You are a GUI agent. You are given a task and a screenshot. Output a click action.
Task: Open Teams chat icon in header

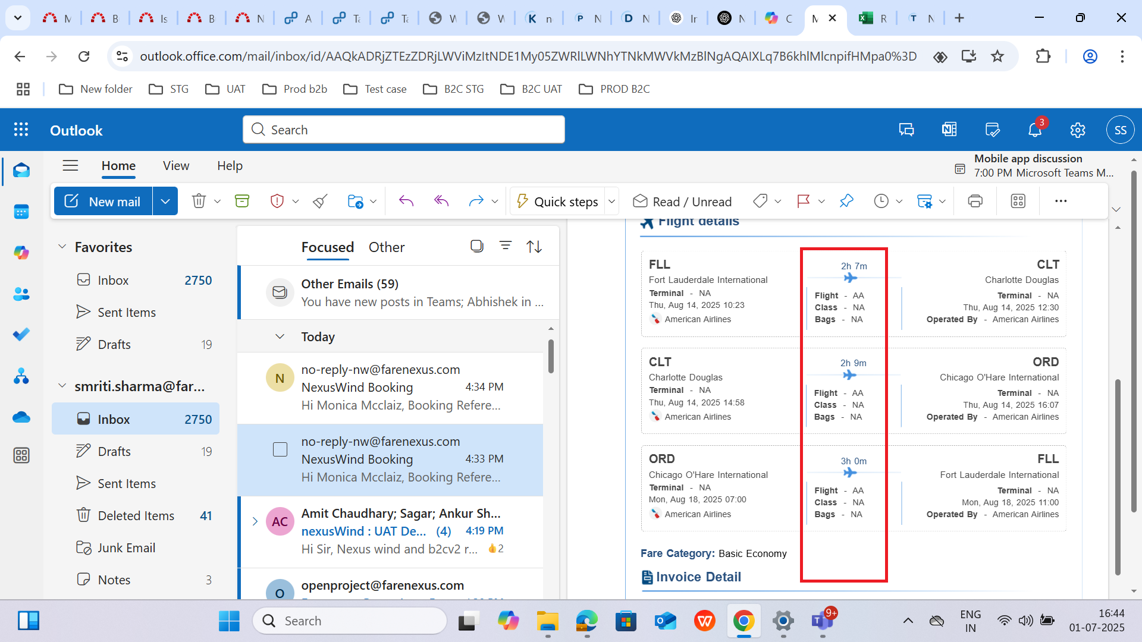click(906, 130)
